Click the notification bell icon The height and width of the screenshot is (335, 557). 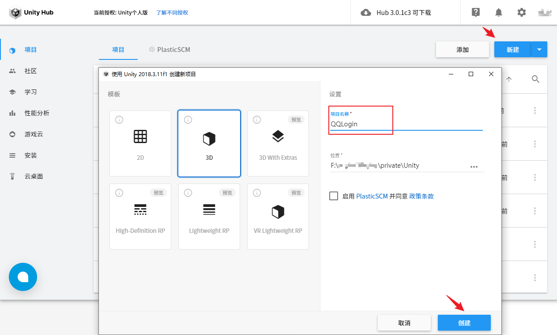(498, 12)
